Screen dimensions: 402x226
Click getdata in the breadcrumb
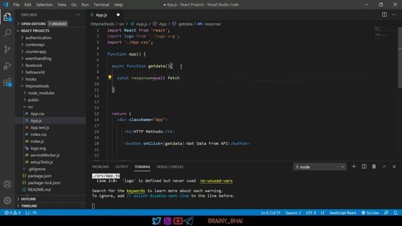(185, 24)
